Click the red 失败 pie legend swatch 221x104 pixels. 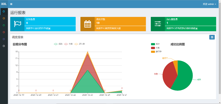tap(153, 48)
